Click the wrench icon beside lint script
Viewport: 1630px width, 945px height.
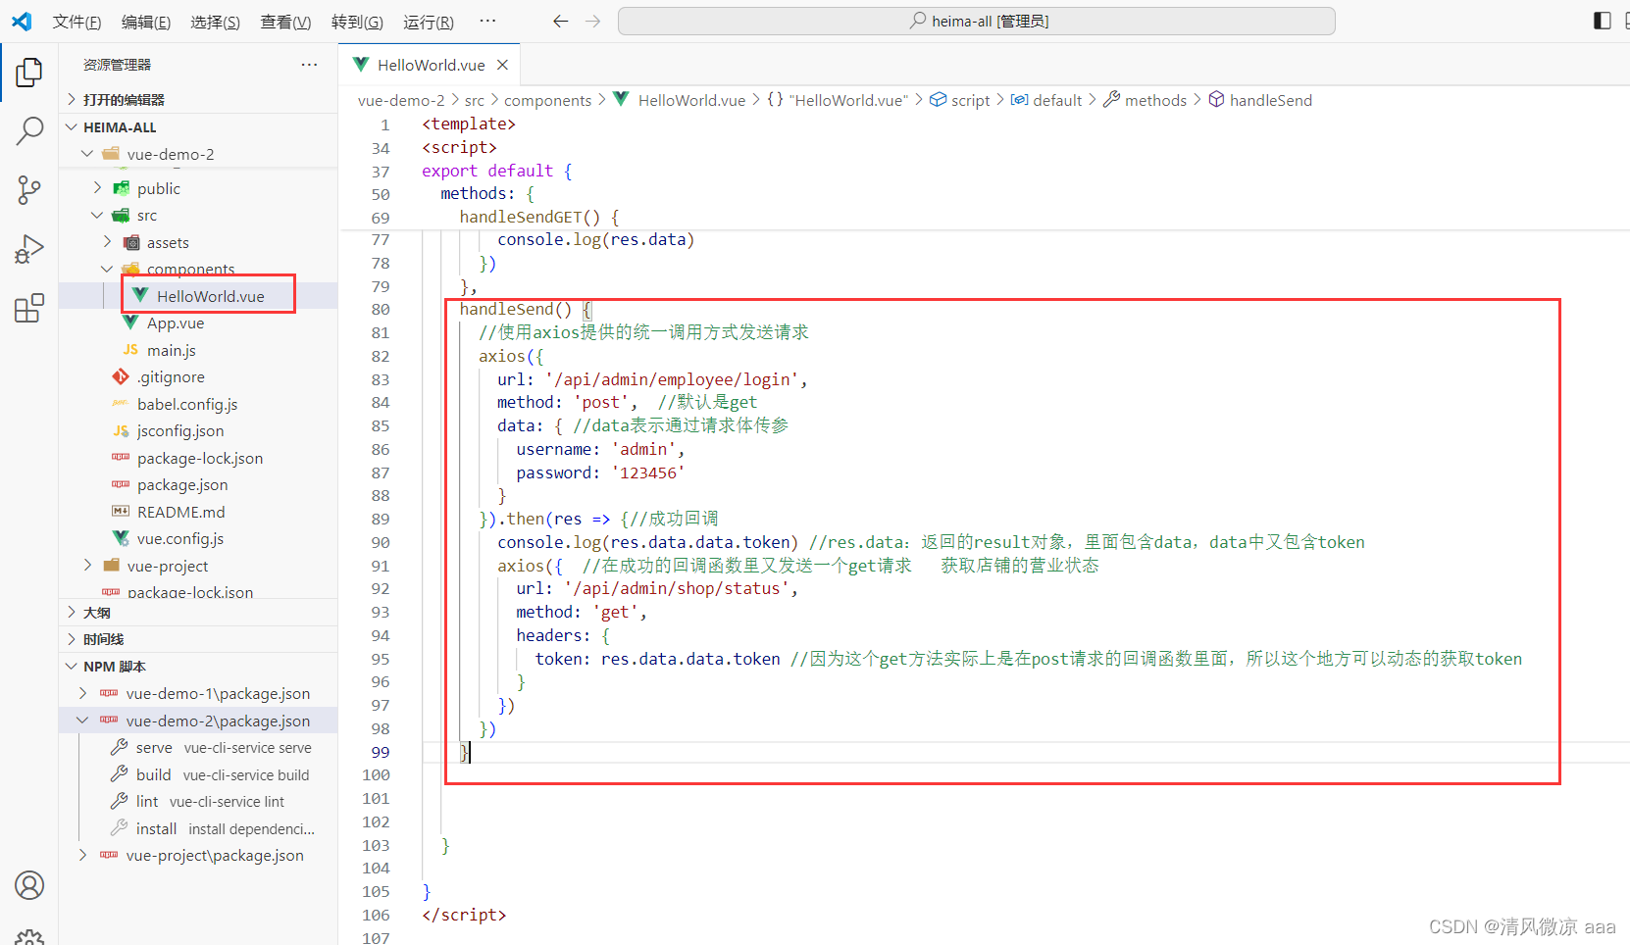point(120,801)
